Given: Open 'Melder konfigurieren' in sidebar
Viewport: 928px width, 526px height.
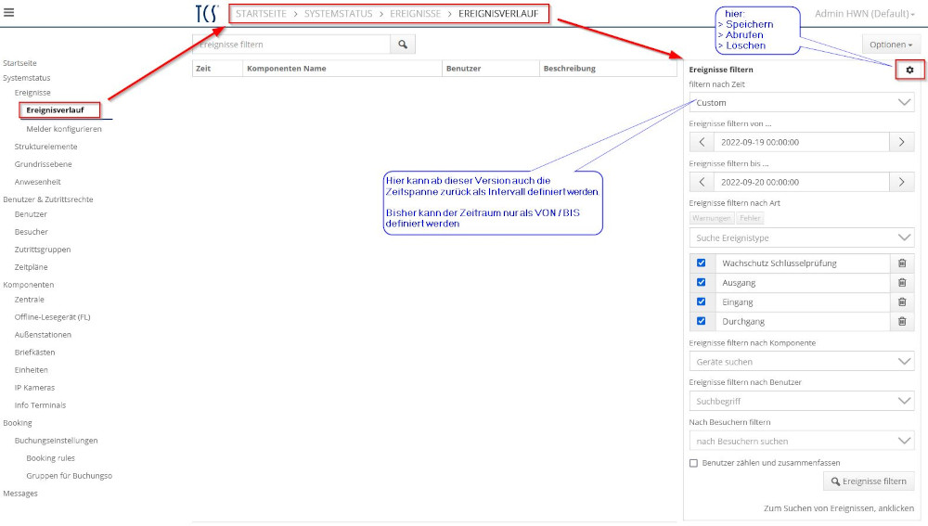Looking at the screenshot, I should [x=64, y=129].
